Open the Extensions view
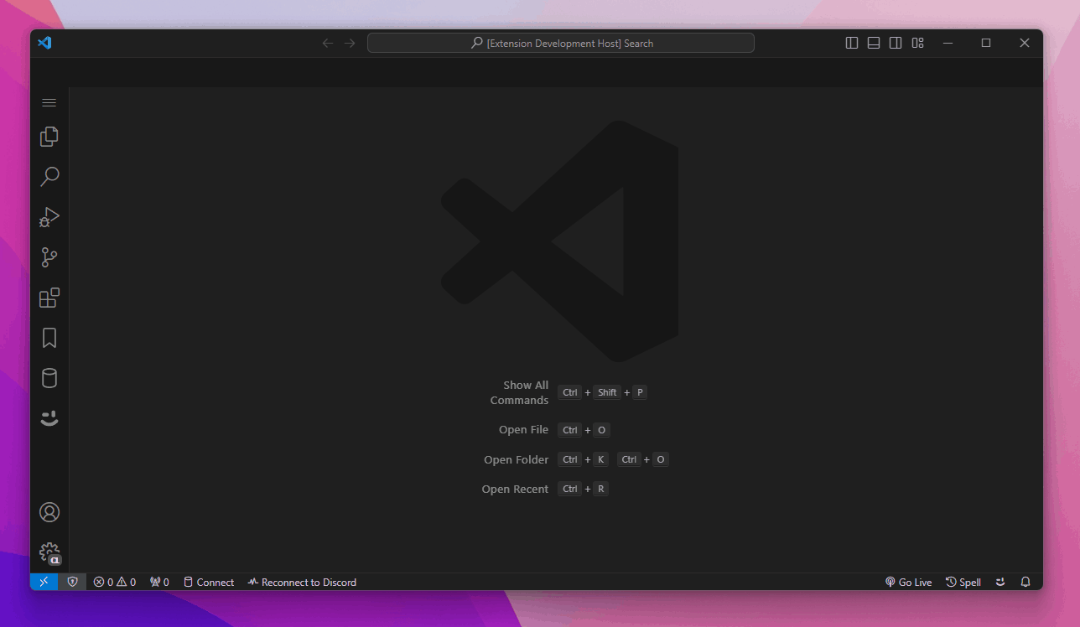Viewport: 1080px width, 627px height. tap(49, 298)
